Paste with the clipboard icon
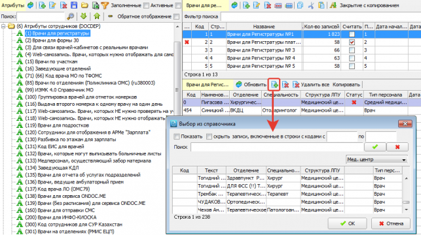Screen dimensions: 421x235 (321, 5)
